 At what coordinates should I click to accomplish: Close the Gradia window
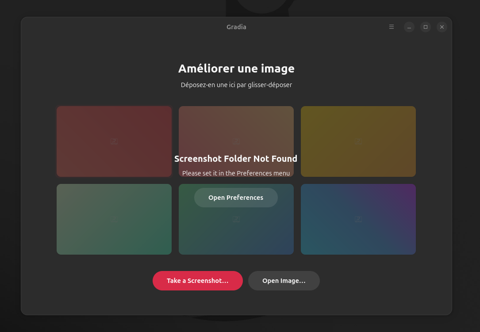pos(442,27)
